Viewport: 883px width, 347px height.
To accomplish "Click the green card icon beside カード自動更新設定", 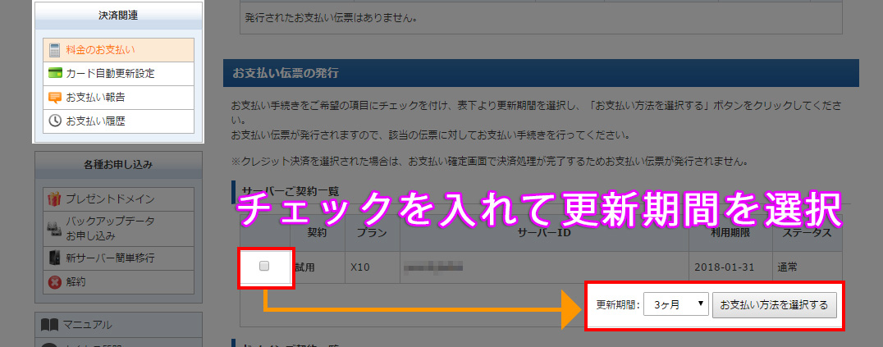I will pos(55,73).
